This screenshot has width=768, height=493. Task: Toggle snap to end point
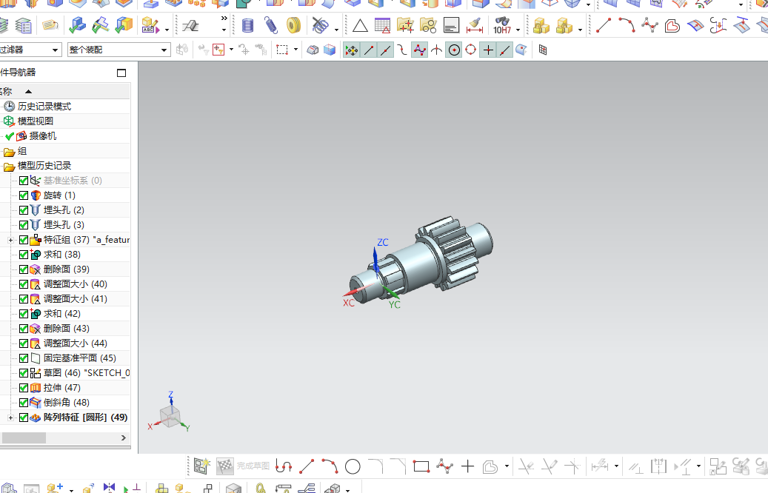[x=369, y=50]
